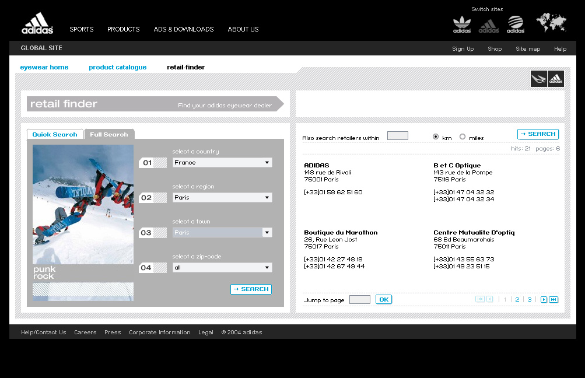The width and height of the screenshot is (585, 378).
Task: Click the world map site switcher
Action: point(551,23)
